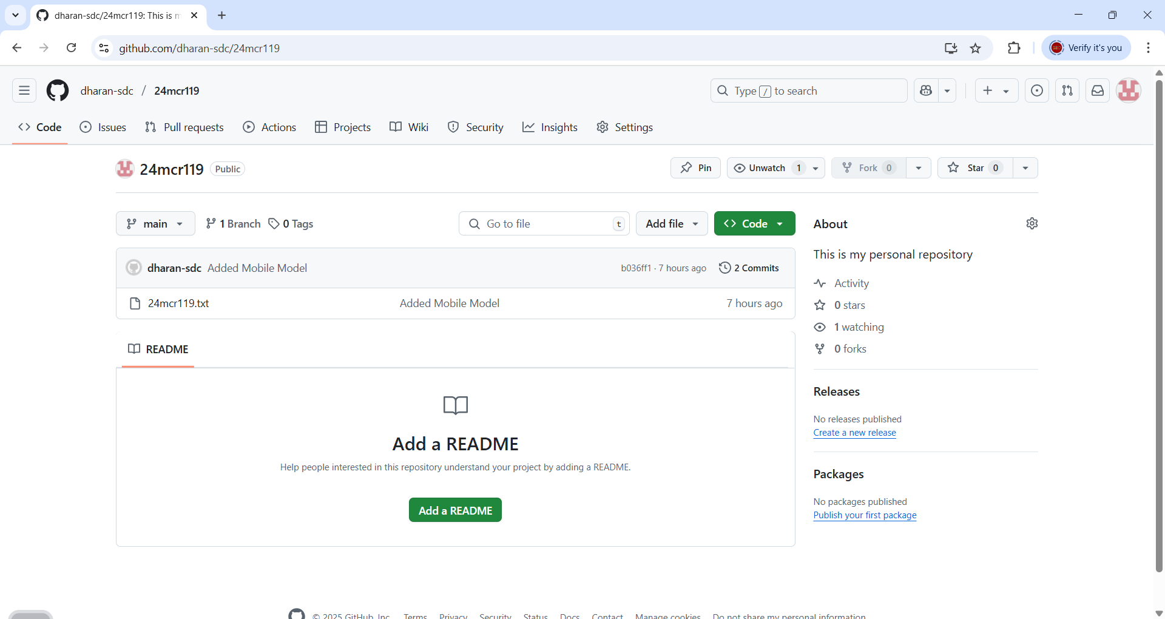Open the notifications inbox icon
1165x619 pixels.
(1098, 90)
